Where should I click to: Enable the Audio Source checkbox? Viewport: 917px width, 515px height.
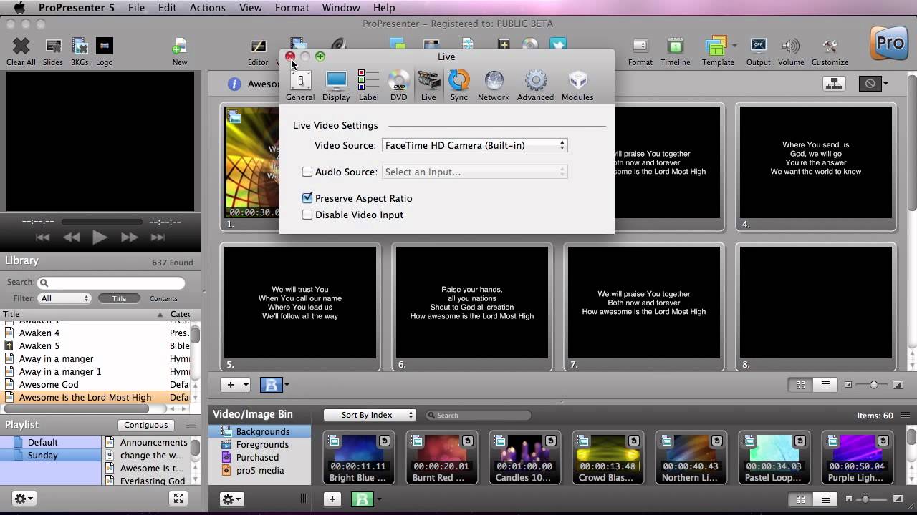coord(307,172)
